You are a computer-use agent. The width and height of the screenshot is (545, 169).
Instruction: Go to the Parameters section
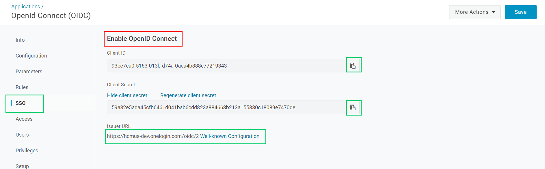pyautogui.click(x=29, y=72)
